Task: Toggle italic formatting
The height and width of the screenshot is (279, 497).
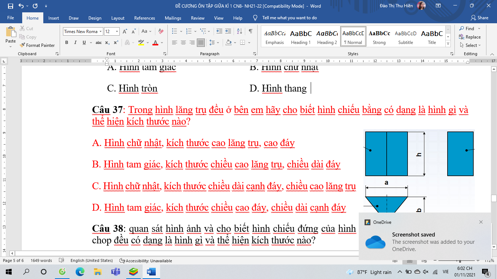Action: 75,43
